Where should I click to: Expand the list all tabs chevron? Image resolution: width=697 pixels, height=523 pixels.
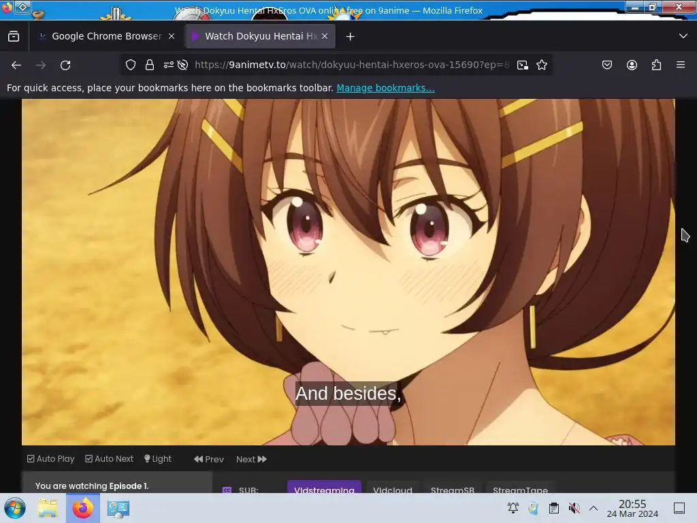tap(683, 36)
